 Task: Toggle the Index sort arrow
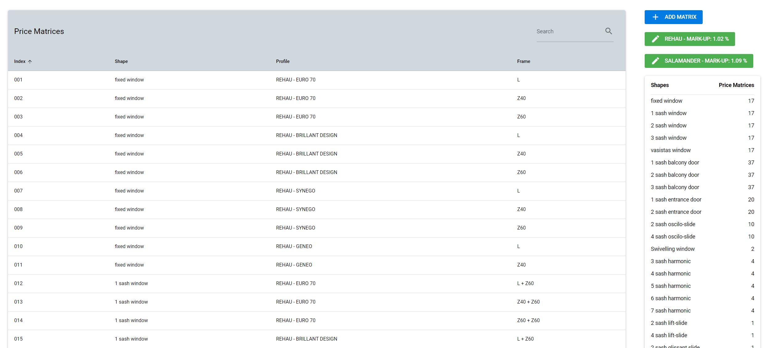(x=30, y=62)
